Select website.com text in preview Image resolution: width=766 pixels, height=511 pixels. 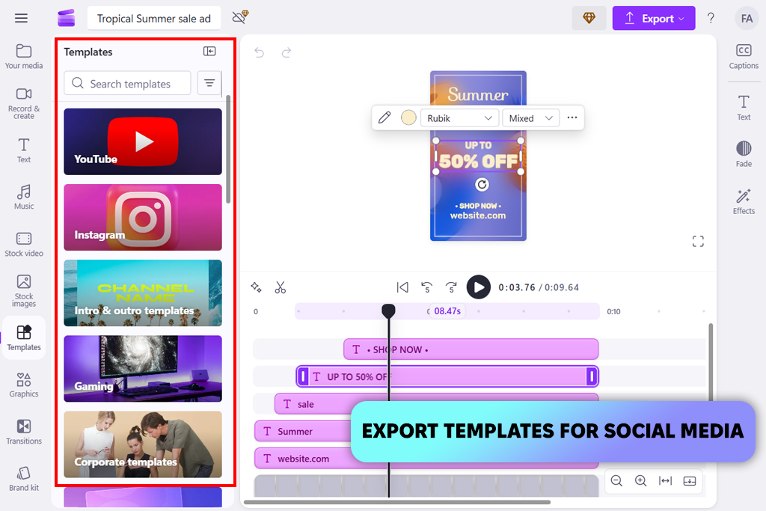pyautogui.click(x=478, y=215)
